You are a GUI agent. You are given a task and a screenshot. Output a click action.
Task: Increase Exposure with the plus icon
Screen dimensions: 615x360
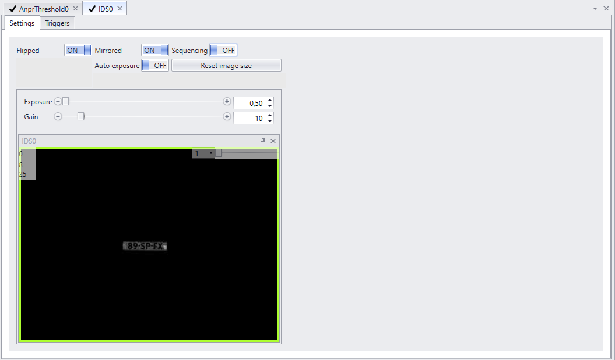coord(227,101)
